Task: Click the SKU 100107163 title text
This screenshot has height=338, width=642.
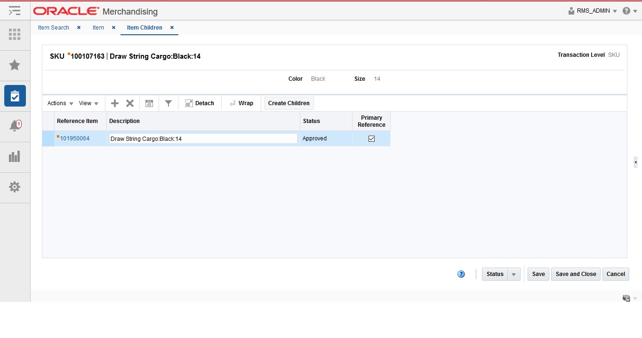Action: tap(125, 56)
